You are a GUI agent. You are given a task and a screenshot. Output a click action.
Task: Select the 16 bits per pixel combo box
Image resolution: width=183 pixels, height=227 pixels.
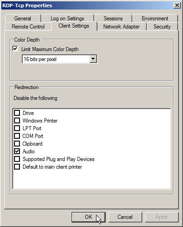(59, 59)
